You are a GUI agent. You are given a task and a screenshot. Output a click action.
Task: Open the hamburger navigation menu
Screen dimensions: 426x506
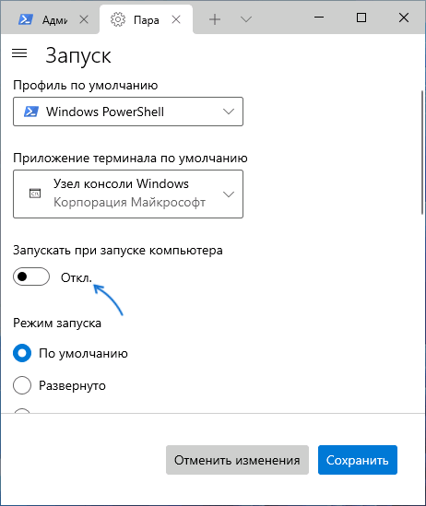pyautogui.click(x=19, y=53)
